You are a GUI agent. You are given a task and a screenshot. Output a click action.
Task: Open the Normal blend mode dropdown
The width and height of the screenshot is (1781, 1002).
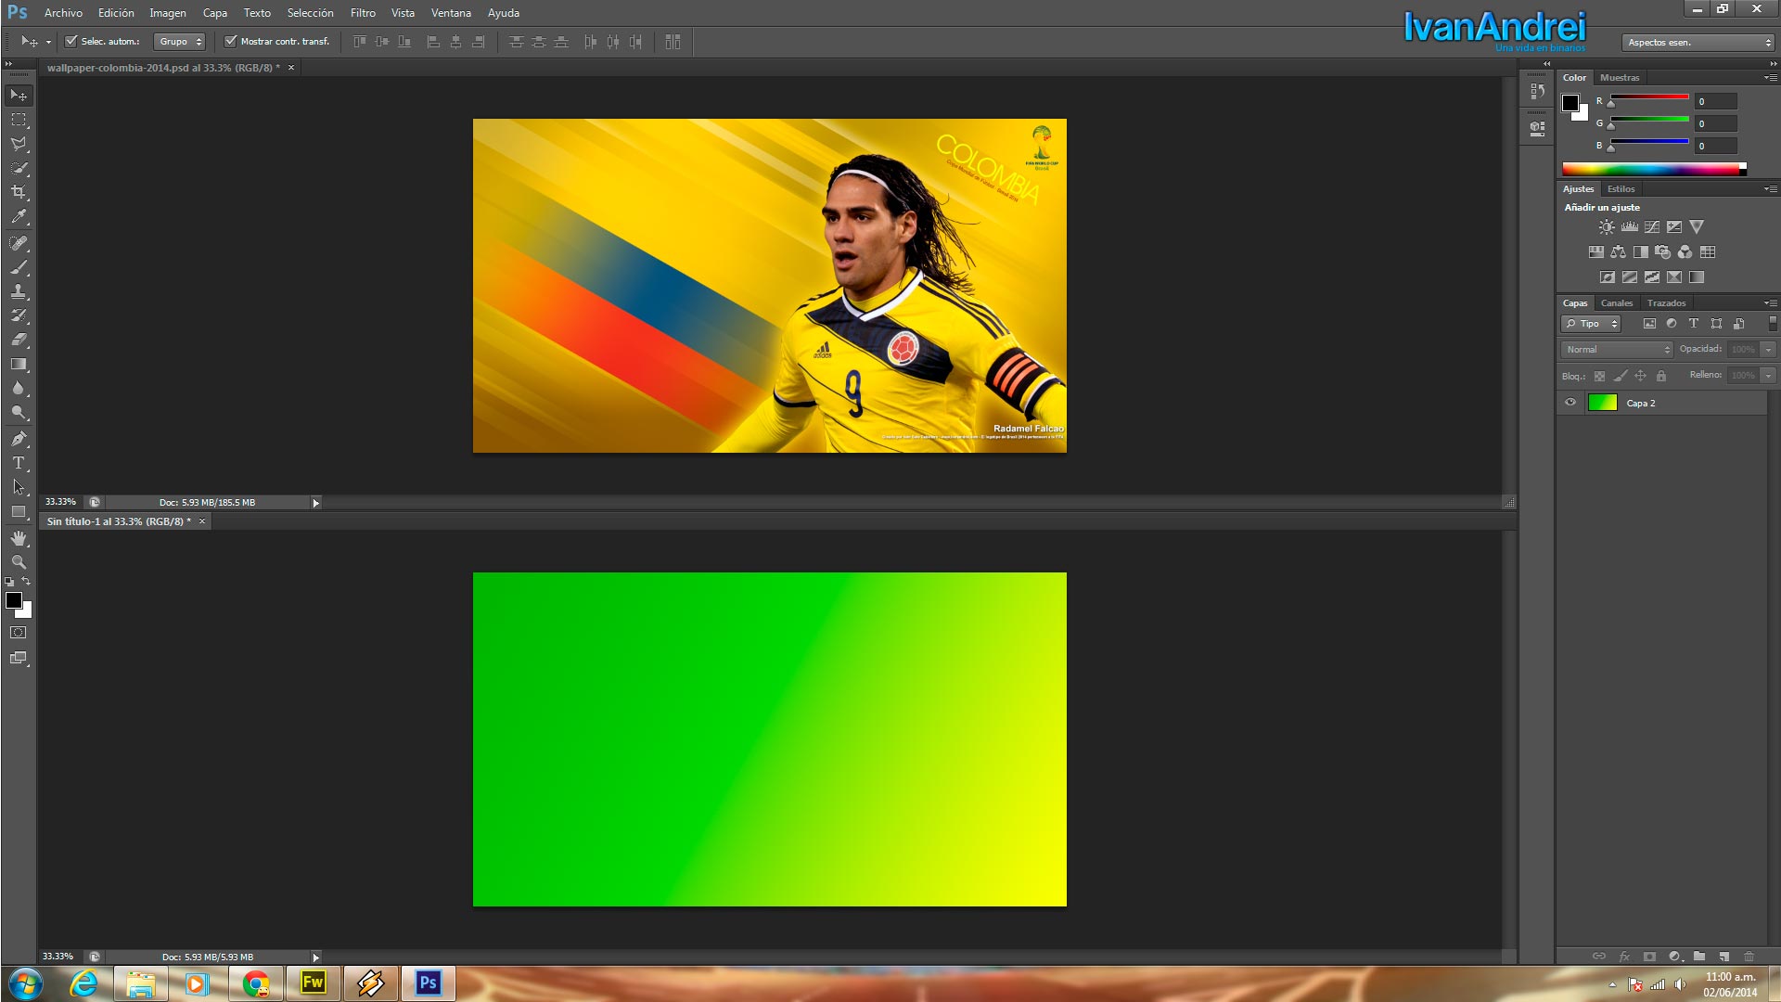(1617, 349)
